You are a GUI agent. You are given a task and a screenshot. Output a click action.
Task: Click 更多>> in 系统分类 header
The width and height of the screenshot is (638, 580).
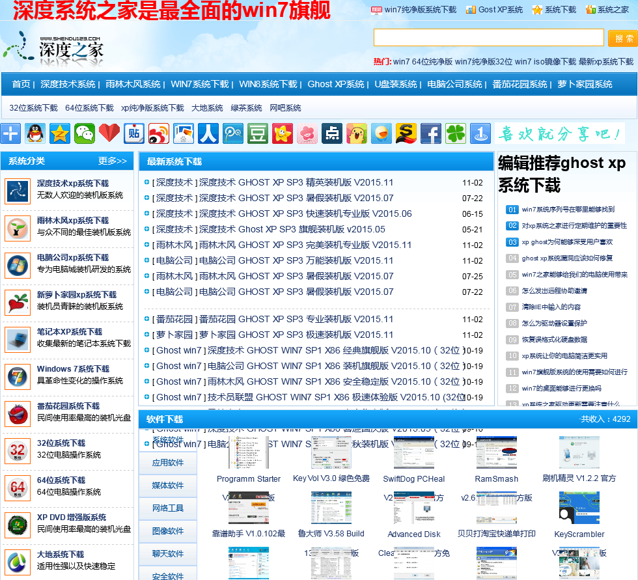112,161
